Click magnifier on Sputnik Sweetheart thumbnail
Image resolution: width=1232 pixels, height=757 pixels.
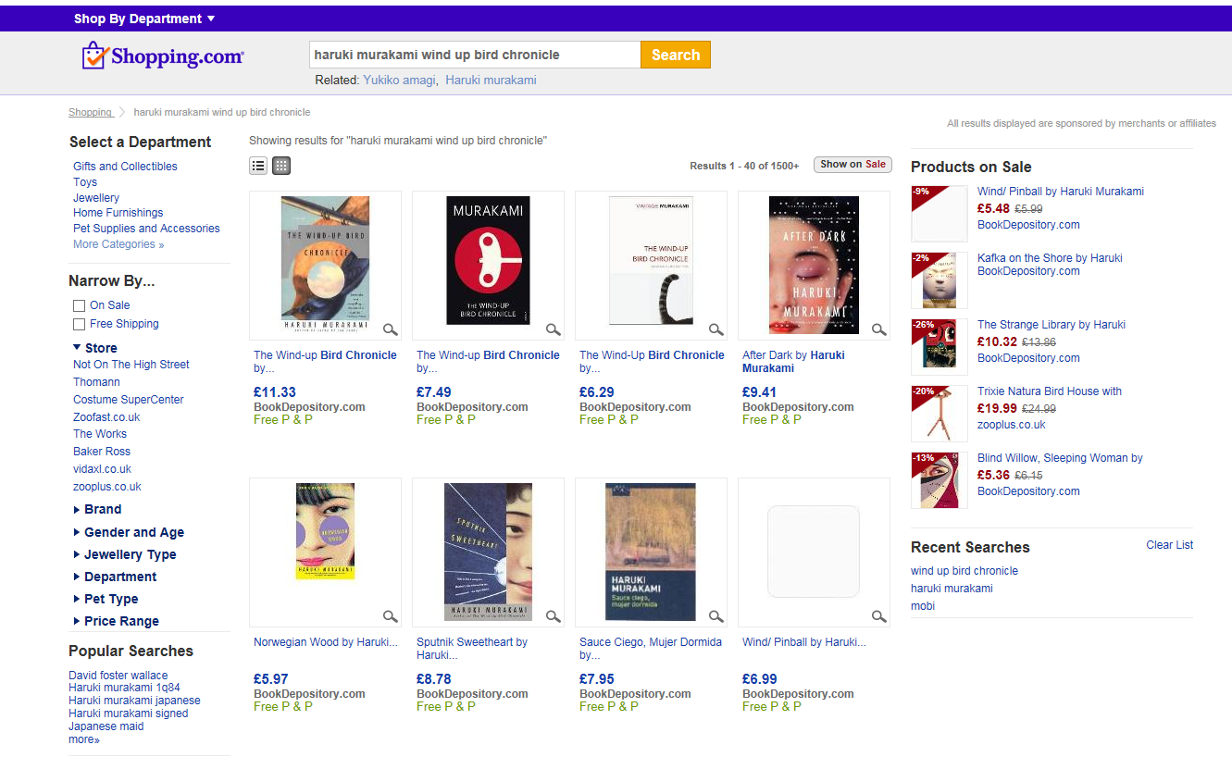[x=553, y=616]
